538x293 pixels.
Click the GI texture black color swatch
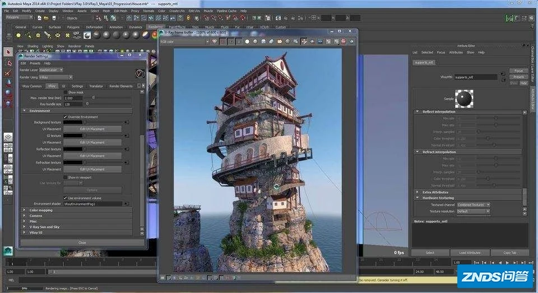tap(73, 136)
